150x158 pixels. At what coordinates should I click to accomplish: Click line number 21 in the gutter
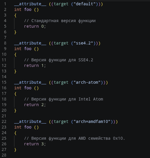point(4,116)
